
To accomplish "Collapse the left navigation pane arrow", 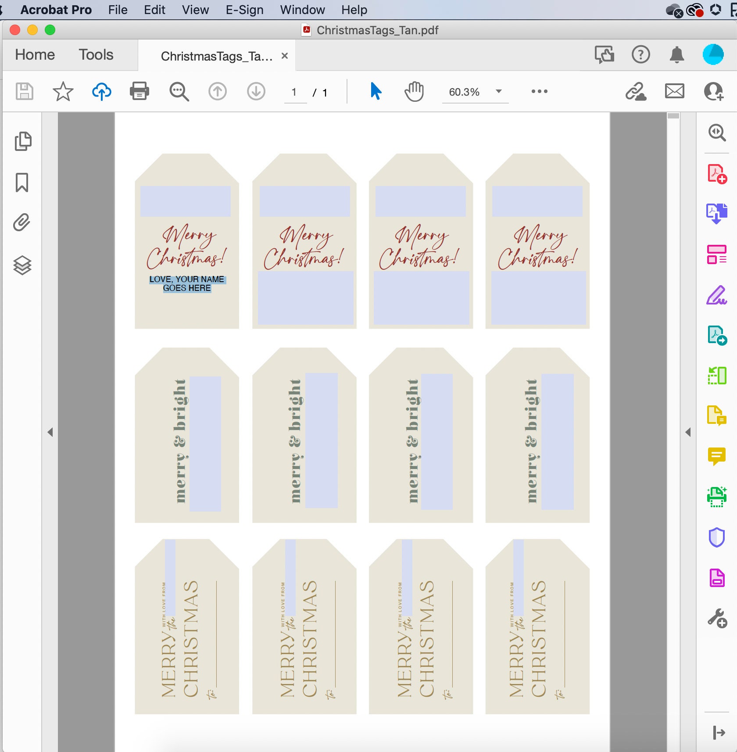I will click(x=50, y=432).
